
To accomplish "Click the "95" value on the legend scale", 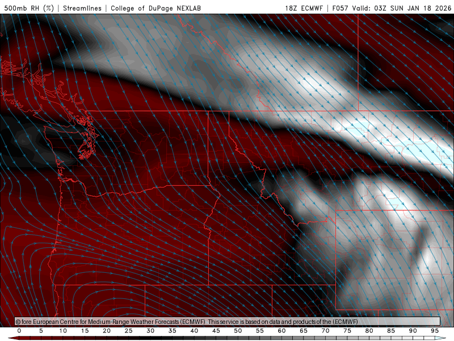I will click(x=435, y=331).
